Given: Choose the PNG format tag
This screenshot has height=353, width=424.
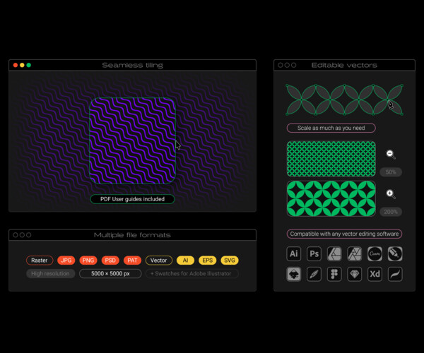Looking at the screenshot, I should coord(88,261).
